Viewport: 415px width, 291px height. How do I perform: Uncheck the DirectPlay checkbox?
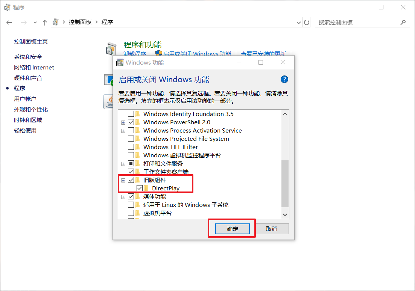(140, 188)
